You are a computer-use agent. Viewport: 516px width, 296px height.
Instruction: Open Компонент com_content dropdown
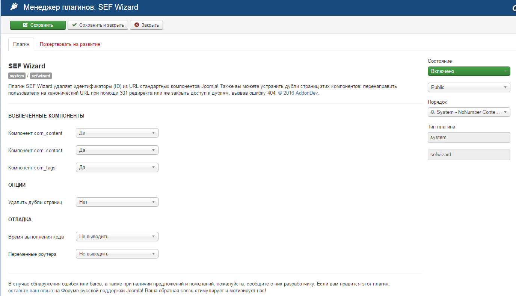pos(117,133)
